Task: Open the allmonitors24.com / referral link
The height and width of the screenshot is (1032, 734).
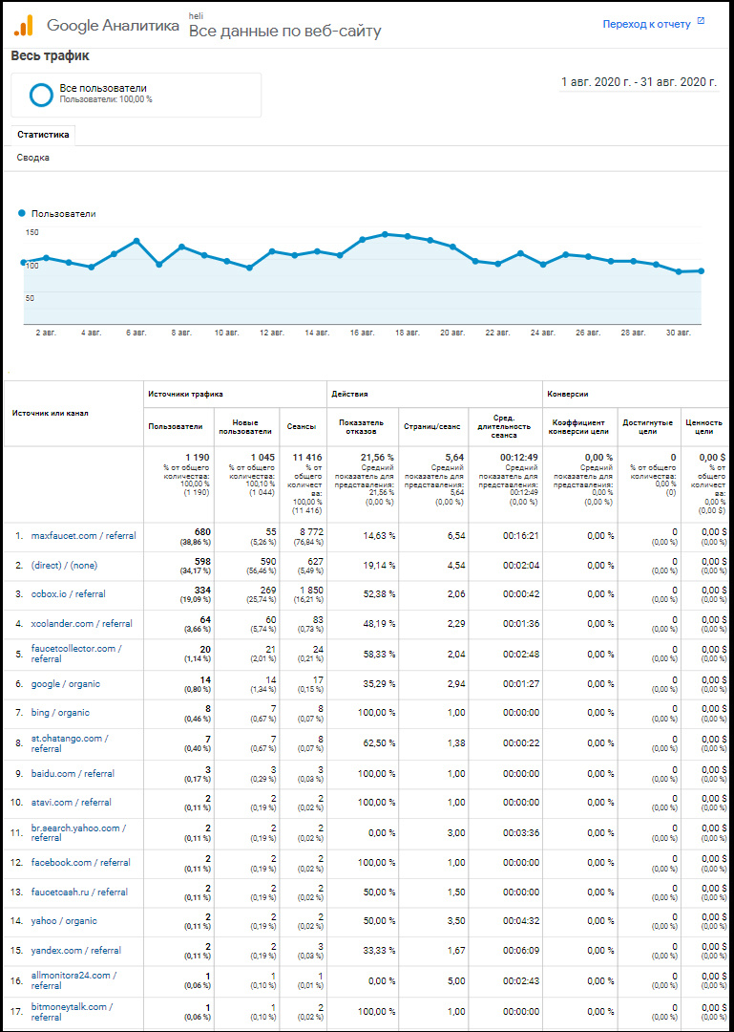Action: tap(73, 980)
